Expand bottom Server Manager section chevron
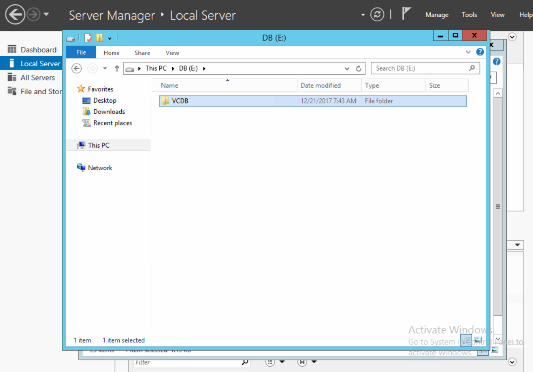 click(513, 362)
